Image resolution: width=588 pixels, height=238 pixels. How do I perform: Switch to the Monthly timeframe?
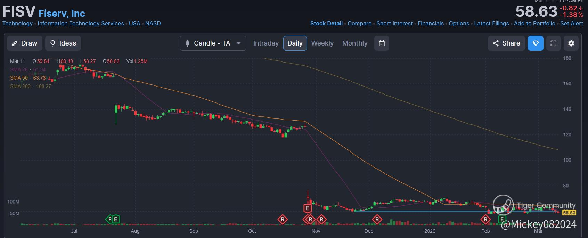pyautogui.click(x=355, y=43)
